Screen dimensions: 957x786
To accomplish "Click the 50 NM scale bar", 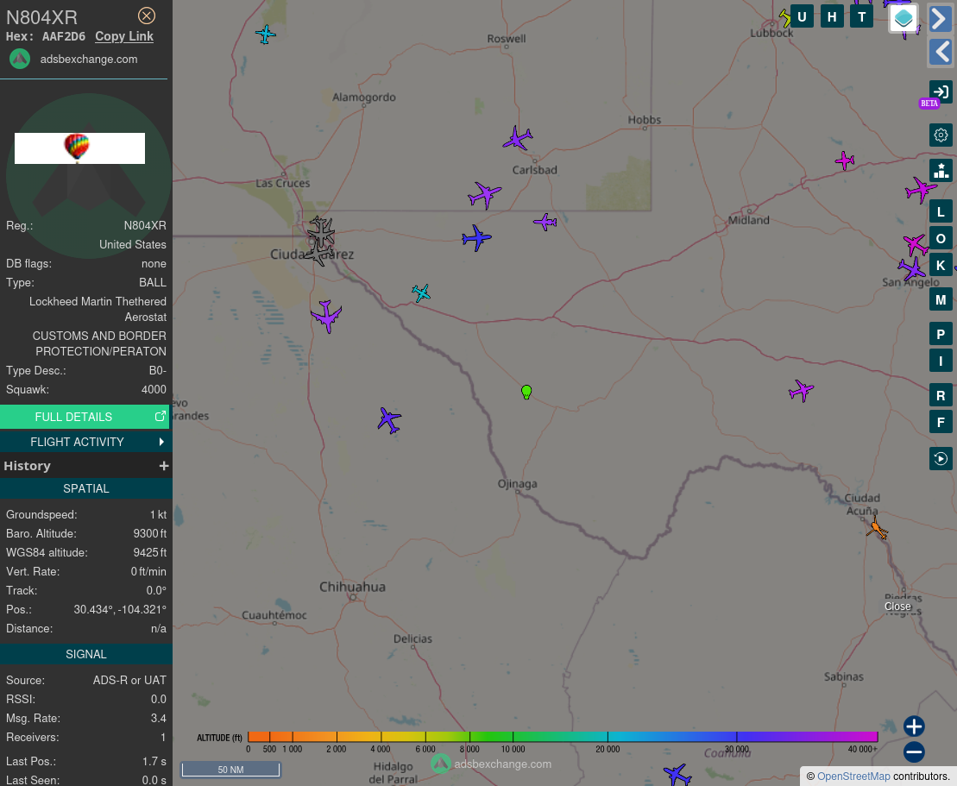I will [230, 770].
